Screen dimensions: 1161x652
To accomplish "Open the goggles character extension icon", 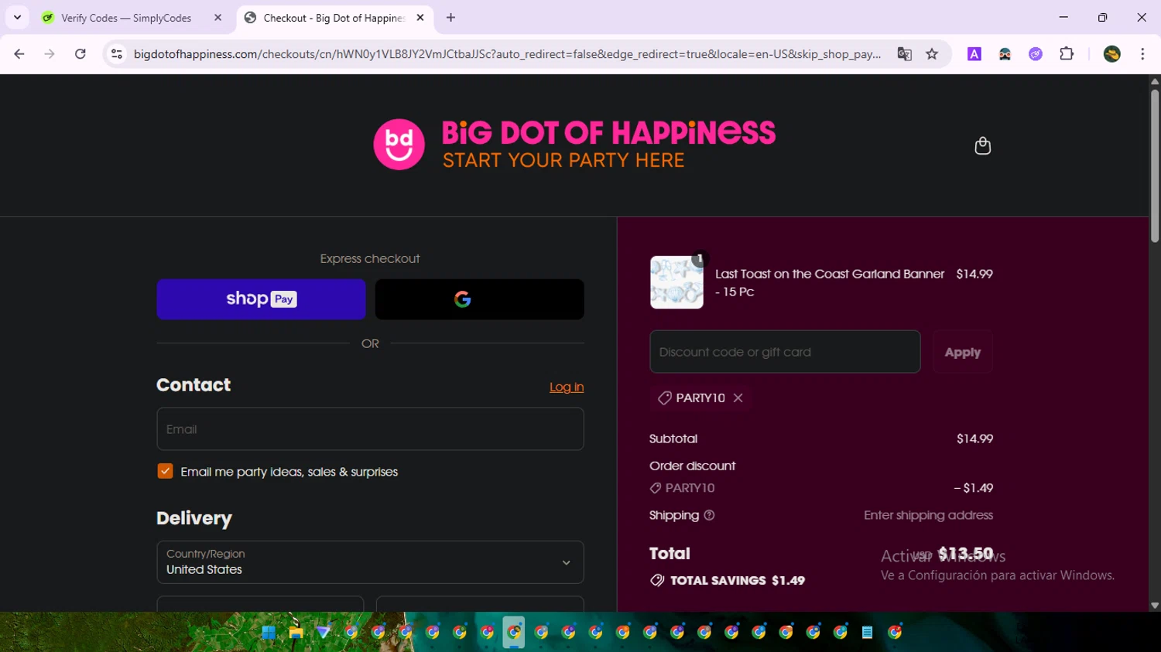I will point(1005,54).
